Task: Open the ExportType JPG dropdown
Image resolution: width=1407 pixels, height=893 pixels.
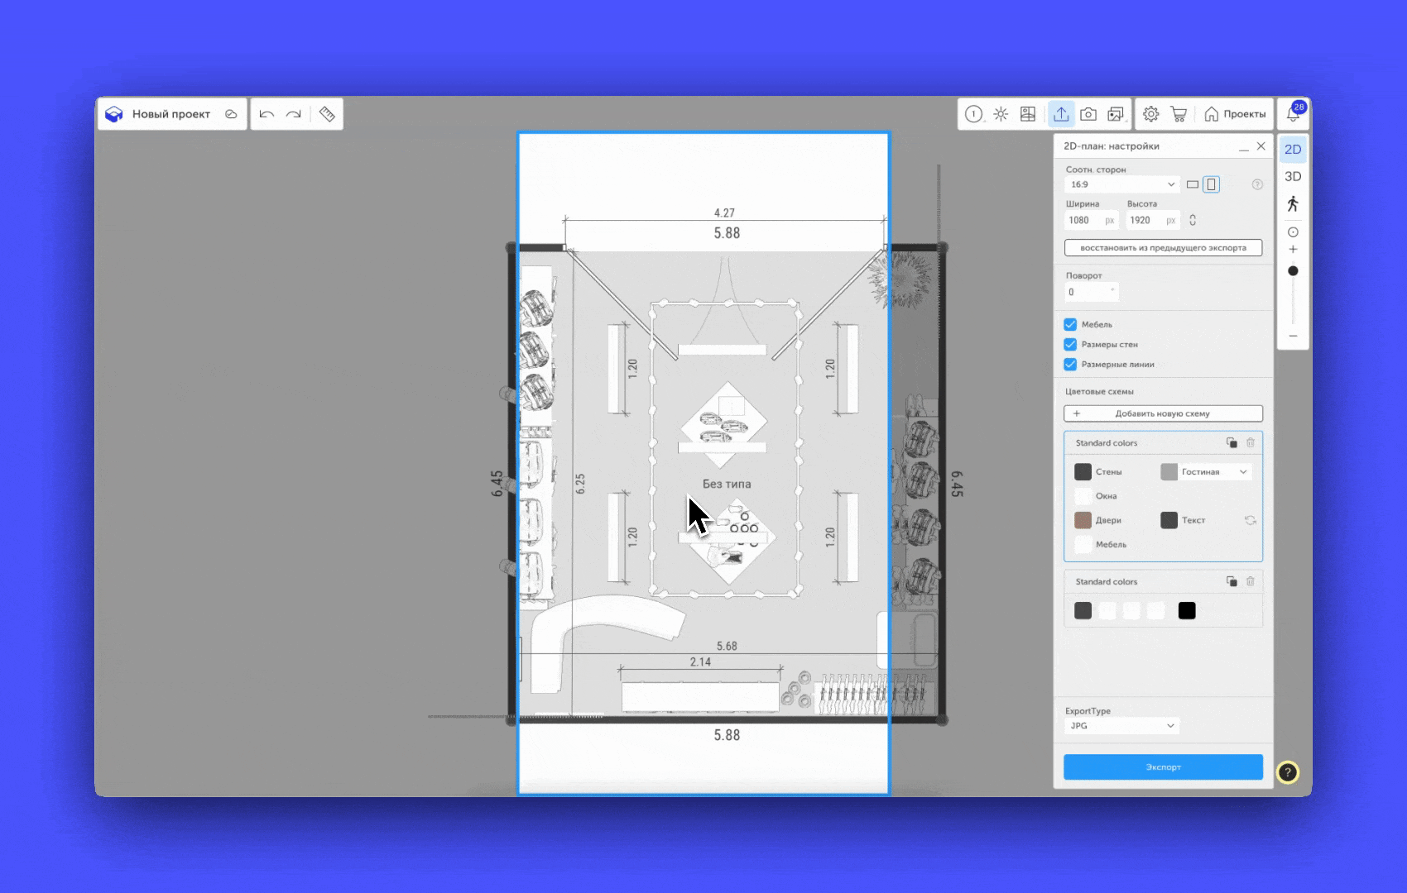Action: (x=1121, y=725)
